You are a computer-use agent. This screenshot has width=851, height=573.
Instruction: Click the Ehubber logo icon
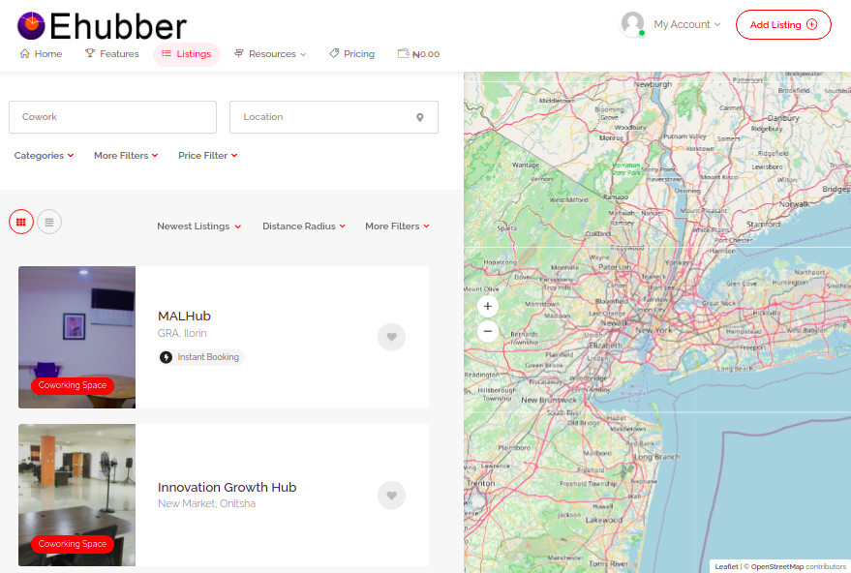coord(31,25)
